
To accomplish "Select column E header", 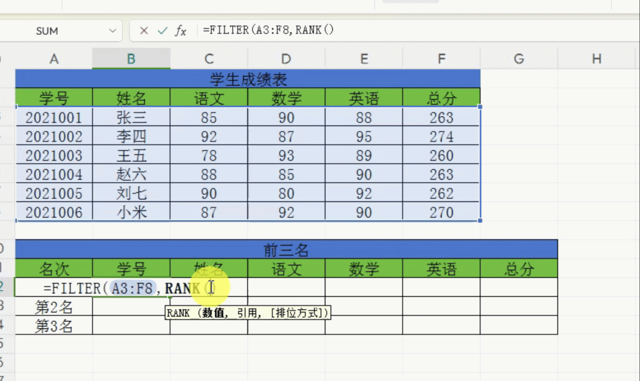I will tap(364, 59).
